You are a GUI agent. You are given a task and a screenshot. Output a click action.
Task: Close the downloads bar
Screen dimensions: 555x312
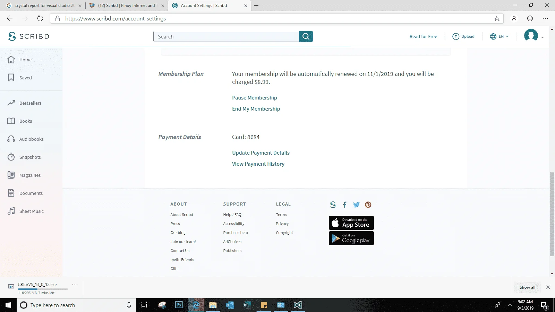pos(548,287)
